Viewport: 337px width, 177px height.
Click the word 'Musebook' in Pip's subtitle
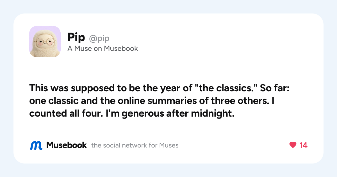(x=121, y=49)
